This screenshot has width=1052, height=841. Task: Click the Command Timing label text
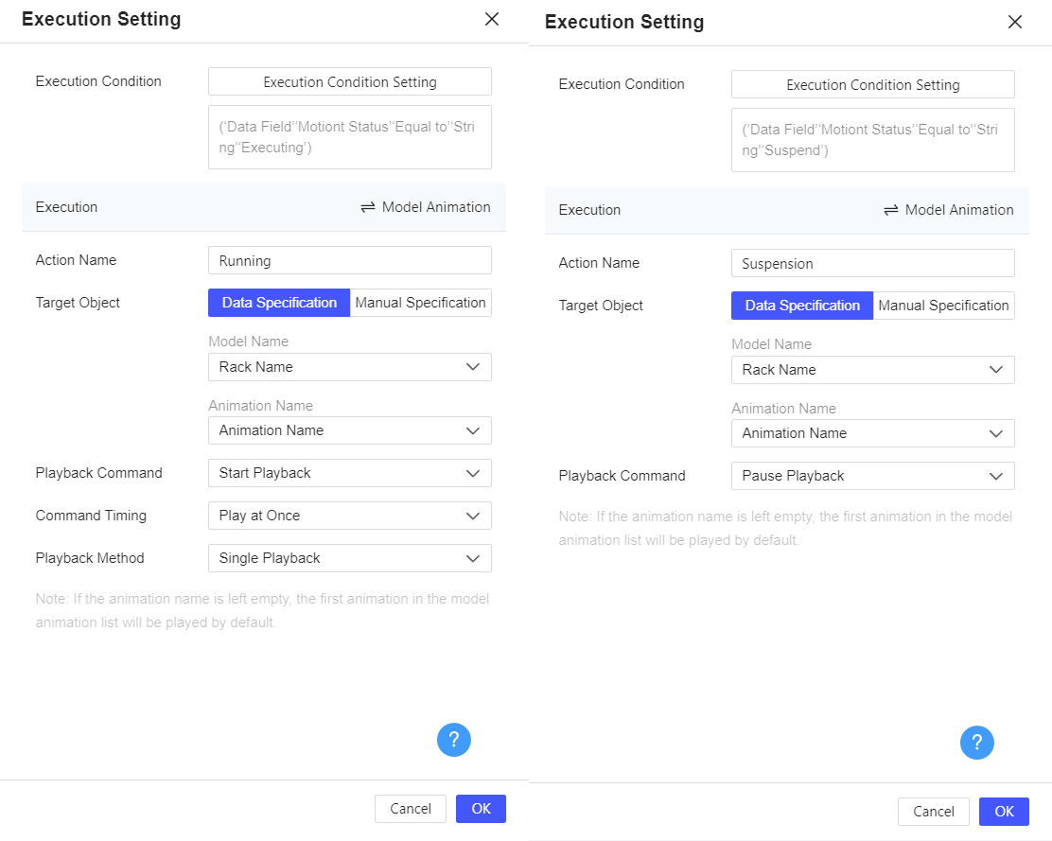tap(91, 516)
